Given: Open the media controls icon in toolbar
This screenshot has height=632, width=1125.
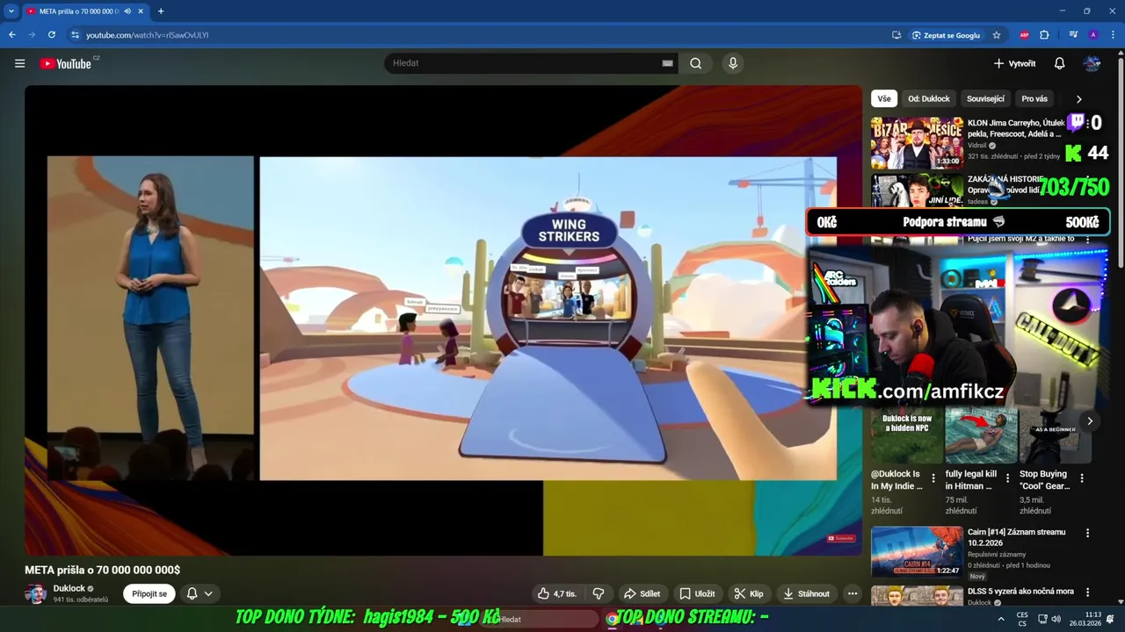Looking at the screenshot, I should coord(1073,35).
